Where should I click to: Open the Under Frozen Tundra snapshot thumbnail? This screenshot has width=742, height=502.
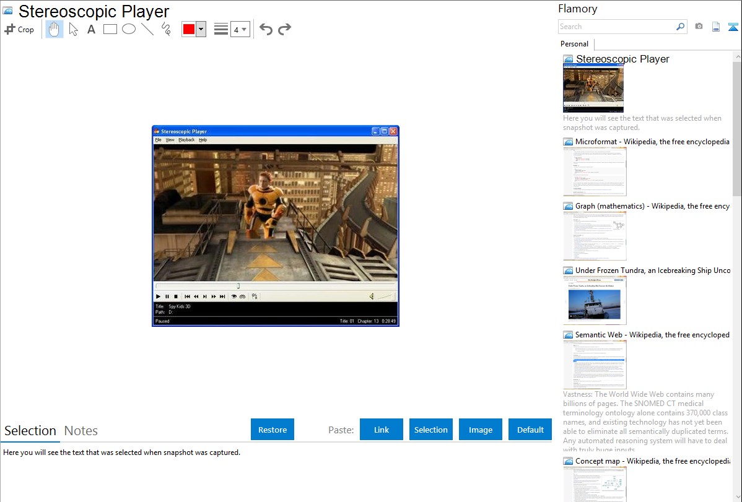(x=595, y=300)
